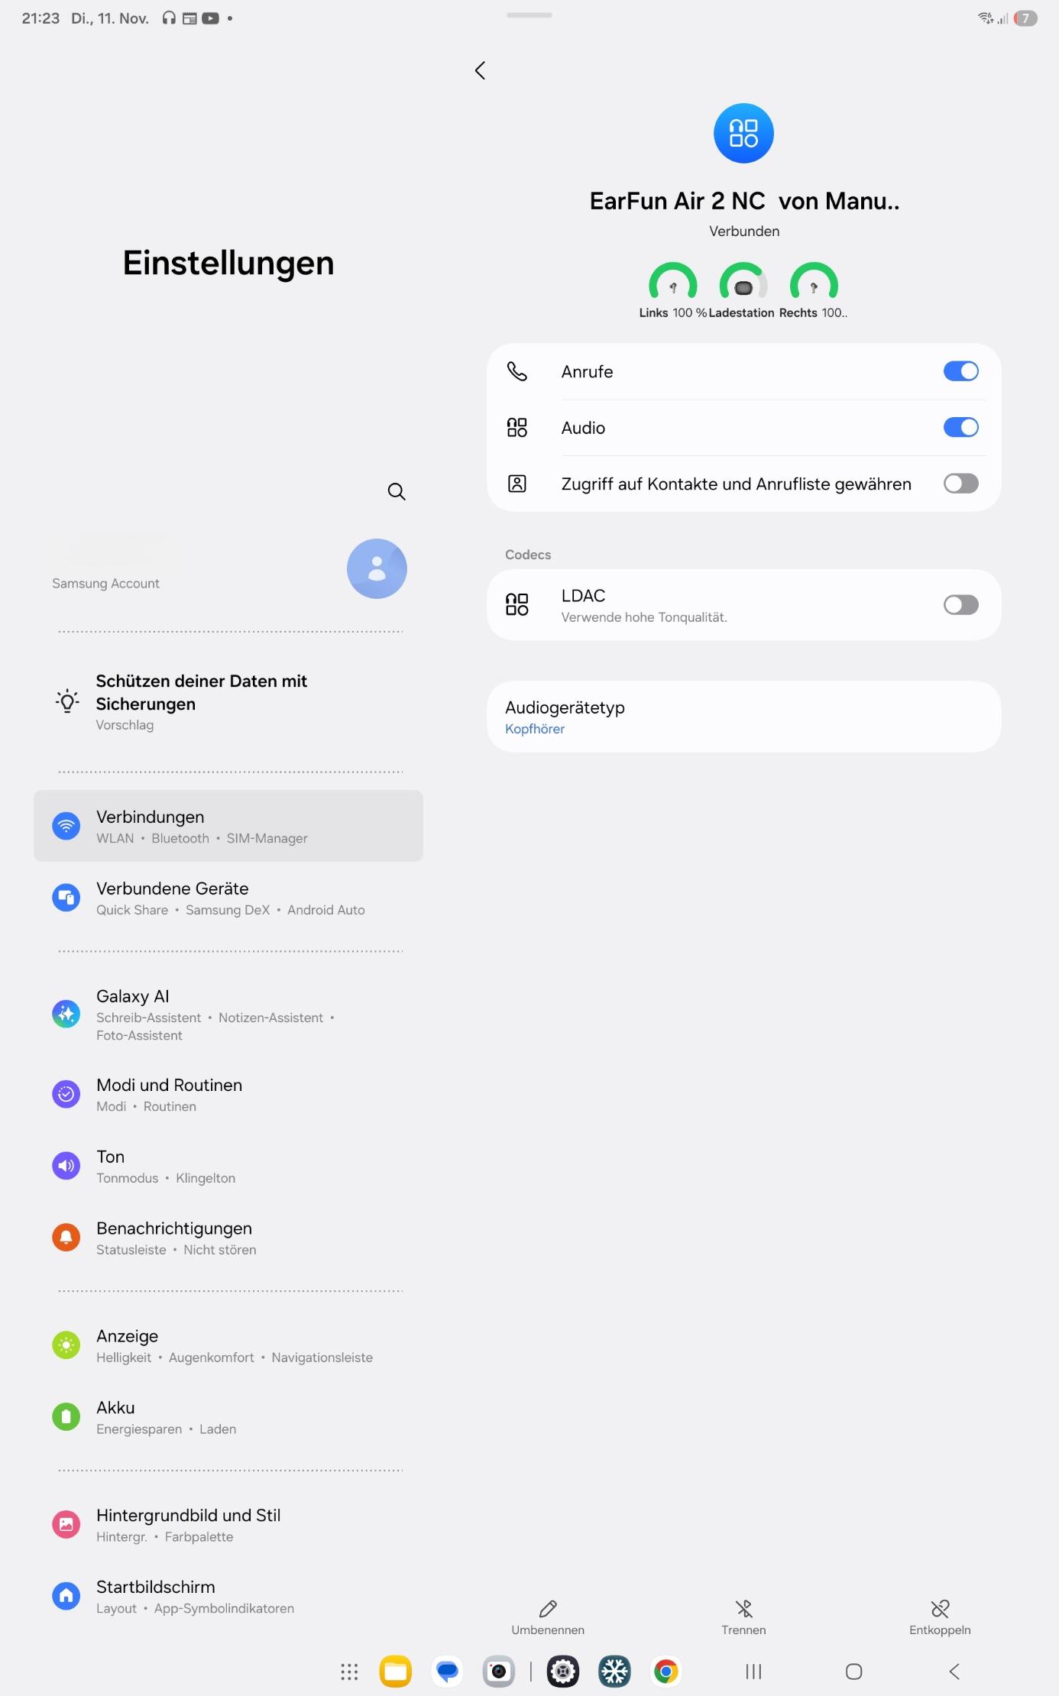Open Benachrichtigungen settings
The height and width of the screenshot is (1696, 1059).
(x=228, y=1238)
